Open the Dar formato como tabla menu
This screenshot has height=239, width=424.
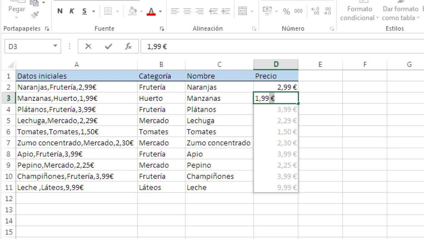point(400,13)
